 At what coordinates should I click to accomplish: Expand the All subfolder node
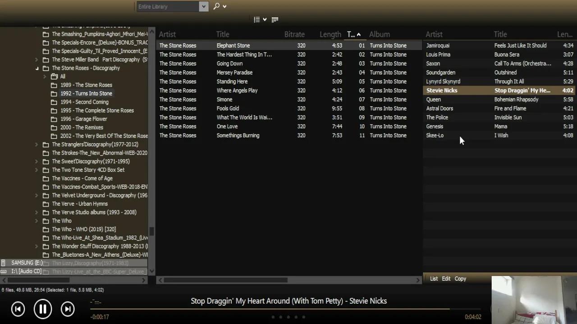[45, 76]
